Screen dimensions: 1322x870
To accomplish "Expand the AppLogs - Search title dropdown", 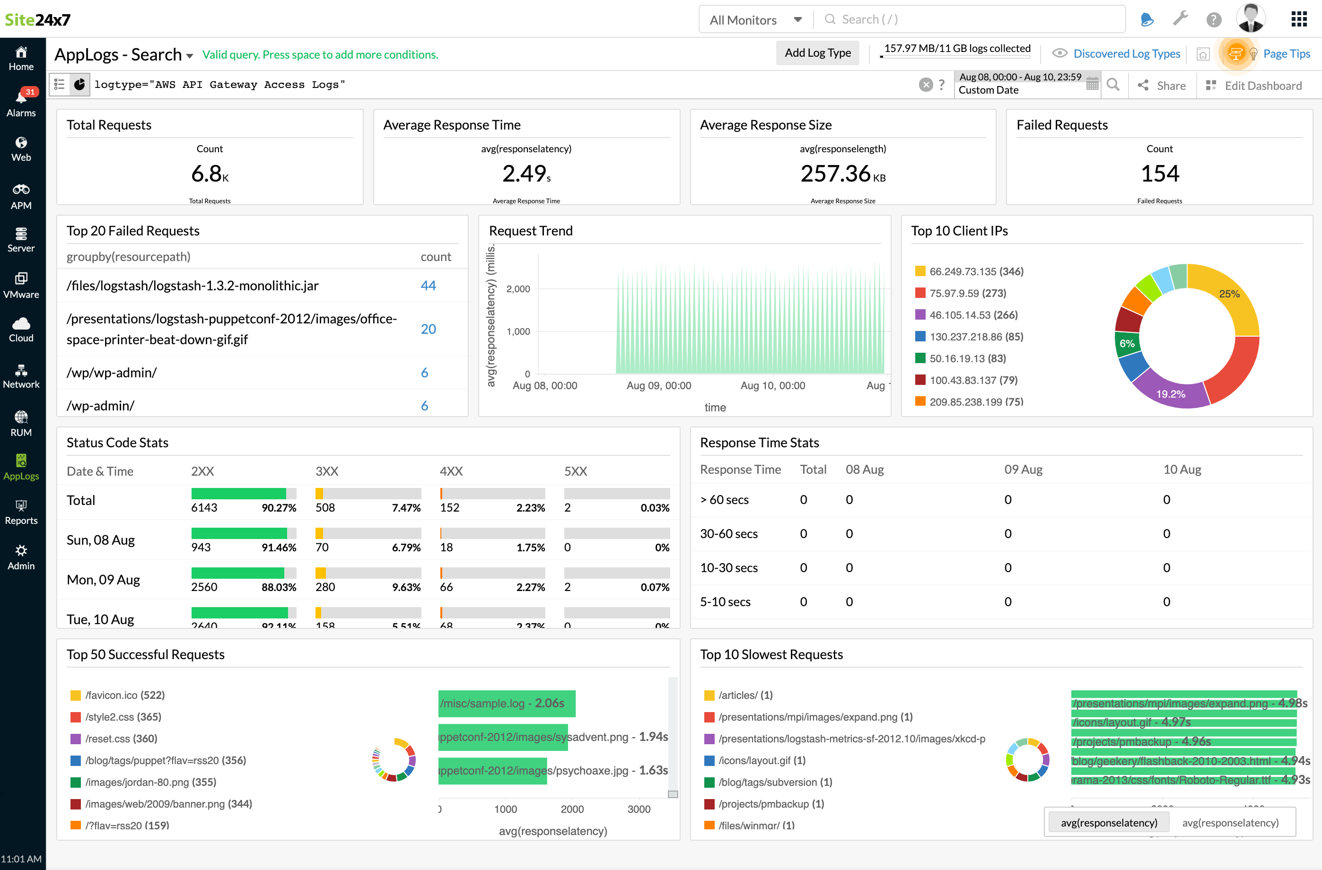I will coord(190,55).
